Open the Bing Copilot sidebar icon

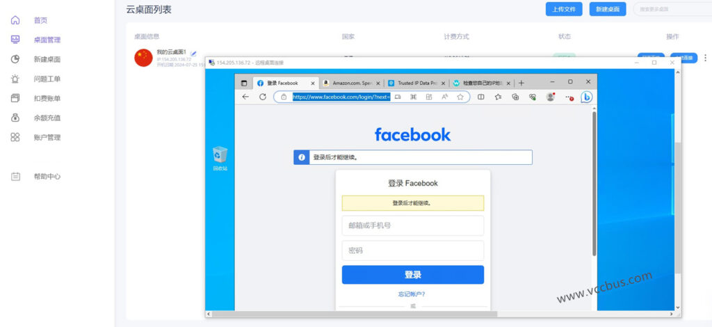coord(586,97)
